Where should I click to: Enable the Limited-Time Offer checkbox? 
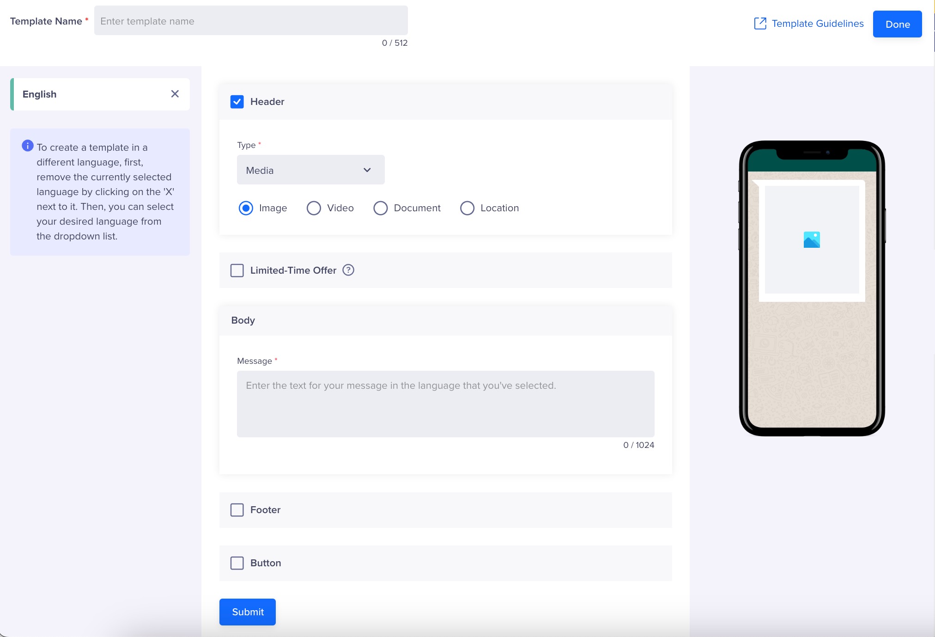(x=237, y=270)
